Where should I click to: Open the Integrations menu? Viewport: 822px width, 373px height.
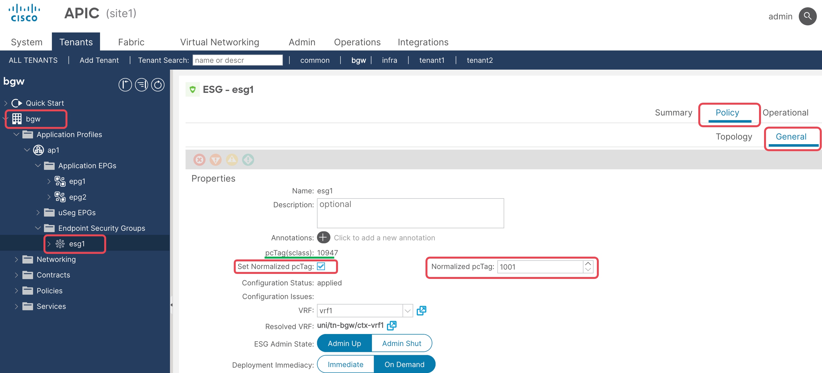click(423, 42)
